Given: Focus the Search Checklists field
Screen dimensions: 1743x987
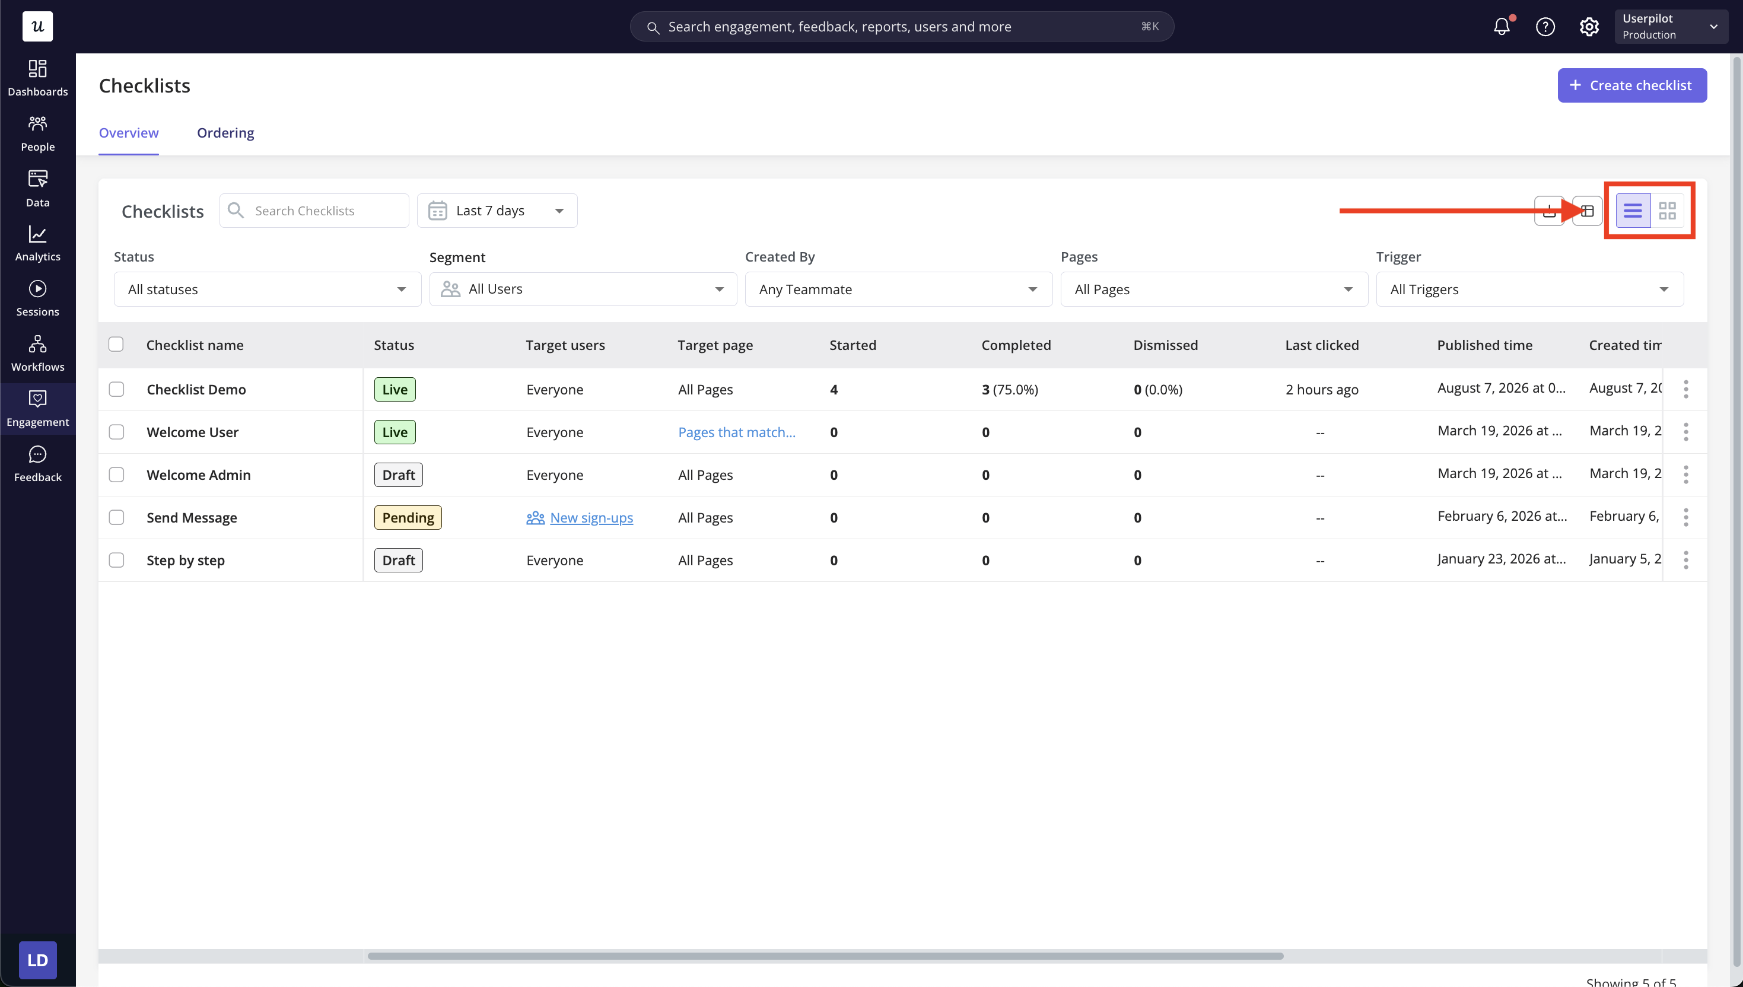Looking at the screenshot, I should (314, 211).
